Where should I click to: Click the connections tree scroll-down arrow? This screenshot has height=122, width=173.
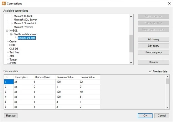[131, 63]
